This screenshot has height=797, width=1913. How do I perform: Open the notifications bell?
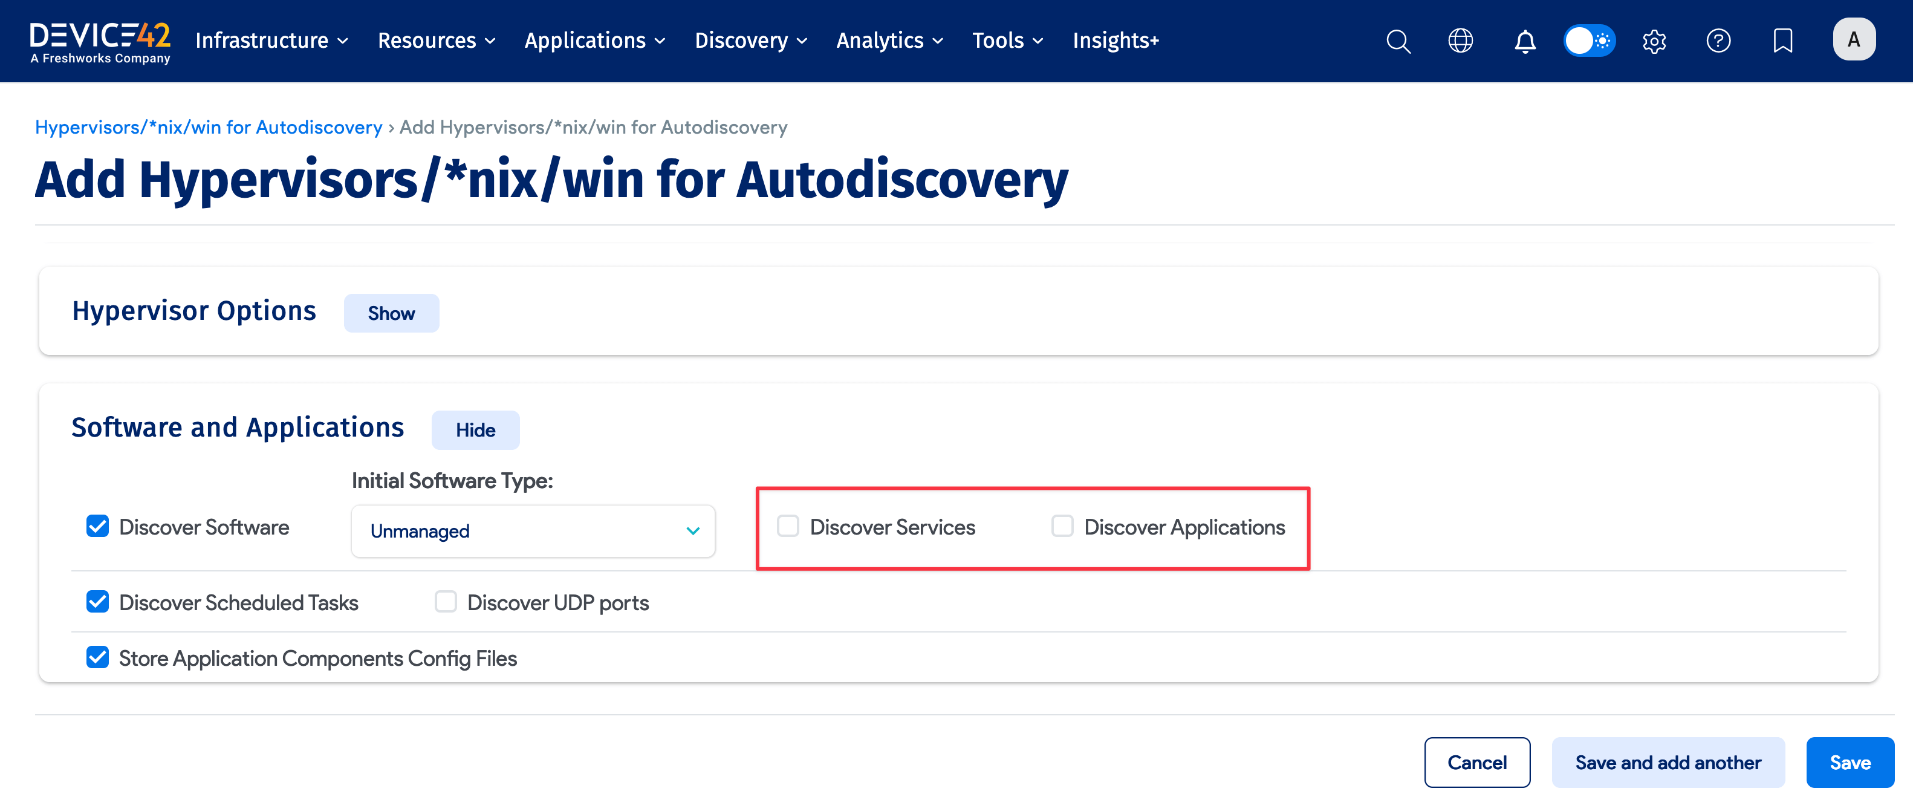point(1525,41)
